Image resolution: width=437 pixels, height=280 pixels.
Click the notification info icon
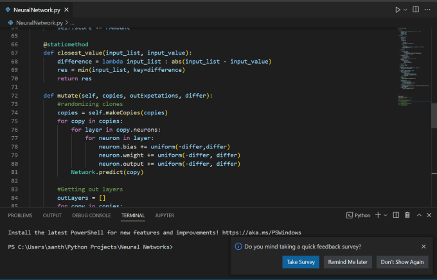(238, 247)
